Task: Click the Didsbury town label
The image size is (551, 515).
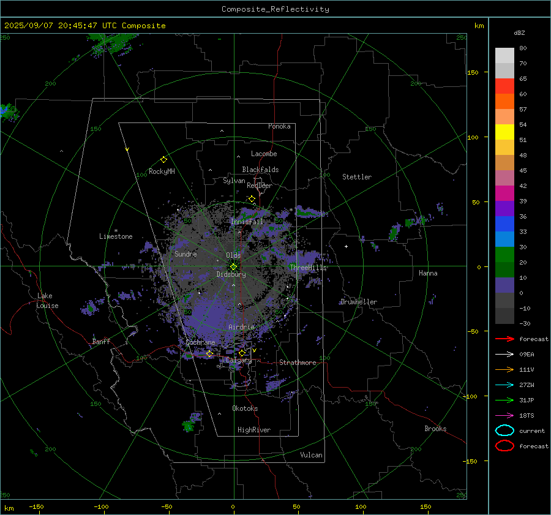Action: coord(231,274)
